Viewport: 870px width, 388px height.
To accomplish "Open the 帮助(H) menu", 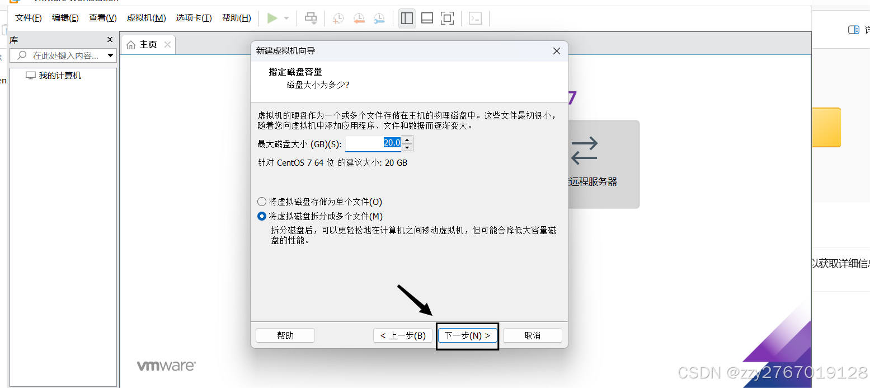I will pos(236,18).
